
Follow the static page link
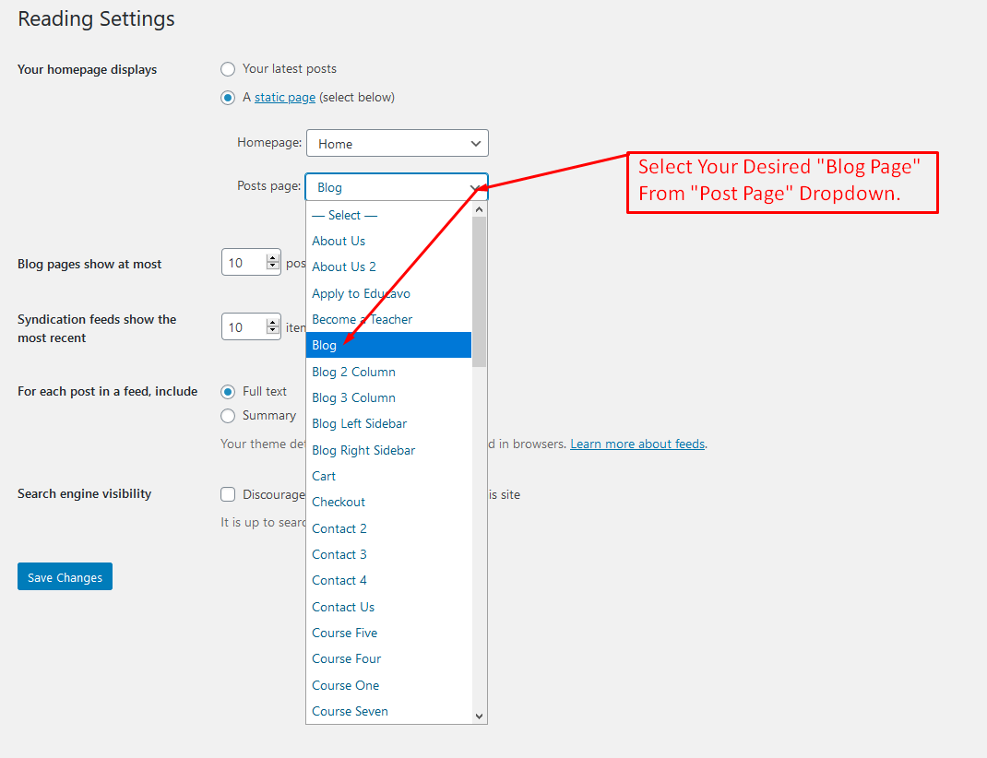point(284,98)
